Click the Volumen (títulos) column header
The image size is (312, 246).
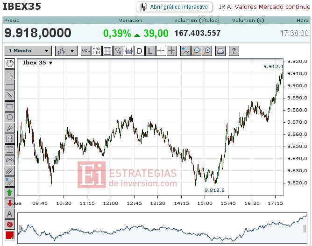[197, 20]
